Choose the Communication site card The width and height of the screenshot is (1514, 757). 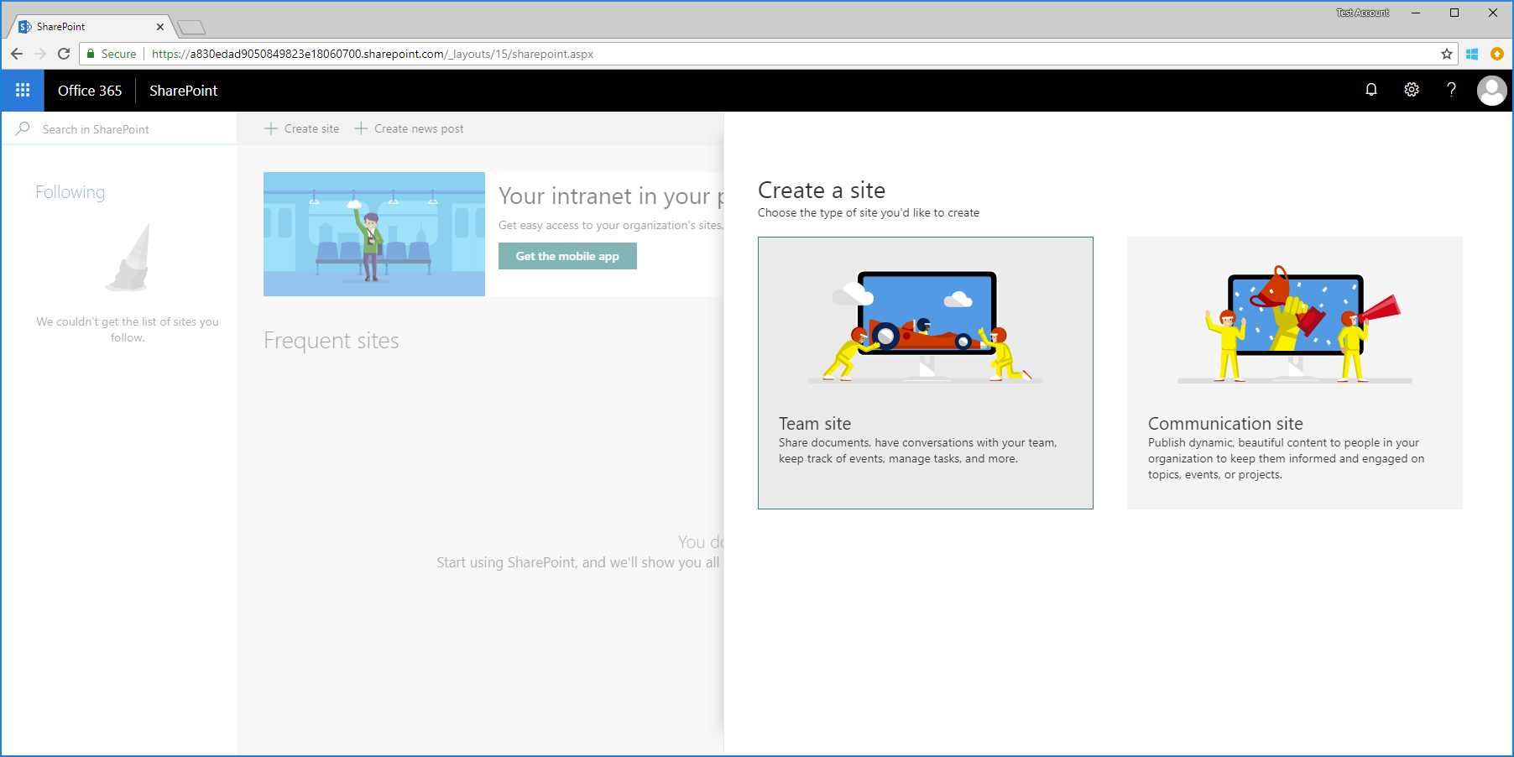[x=1295, y=373]
